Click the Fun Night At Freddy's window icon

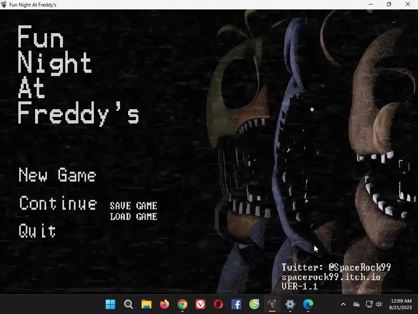(4, 4)
